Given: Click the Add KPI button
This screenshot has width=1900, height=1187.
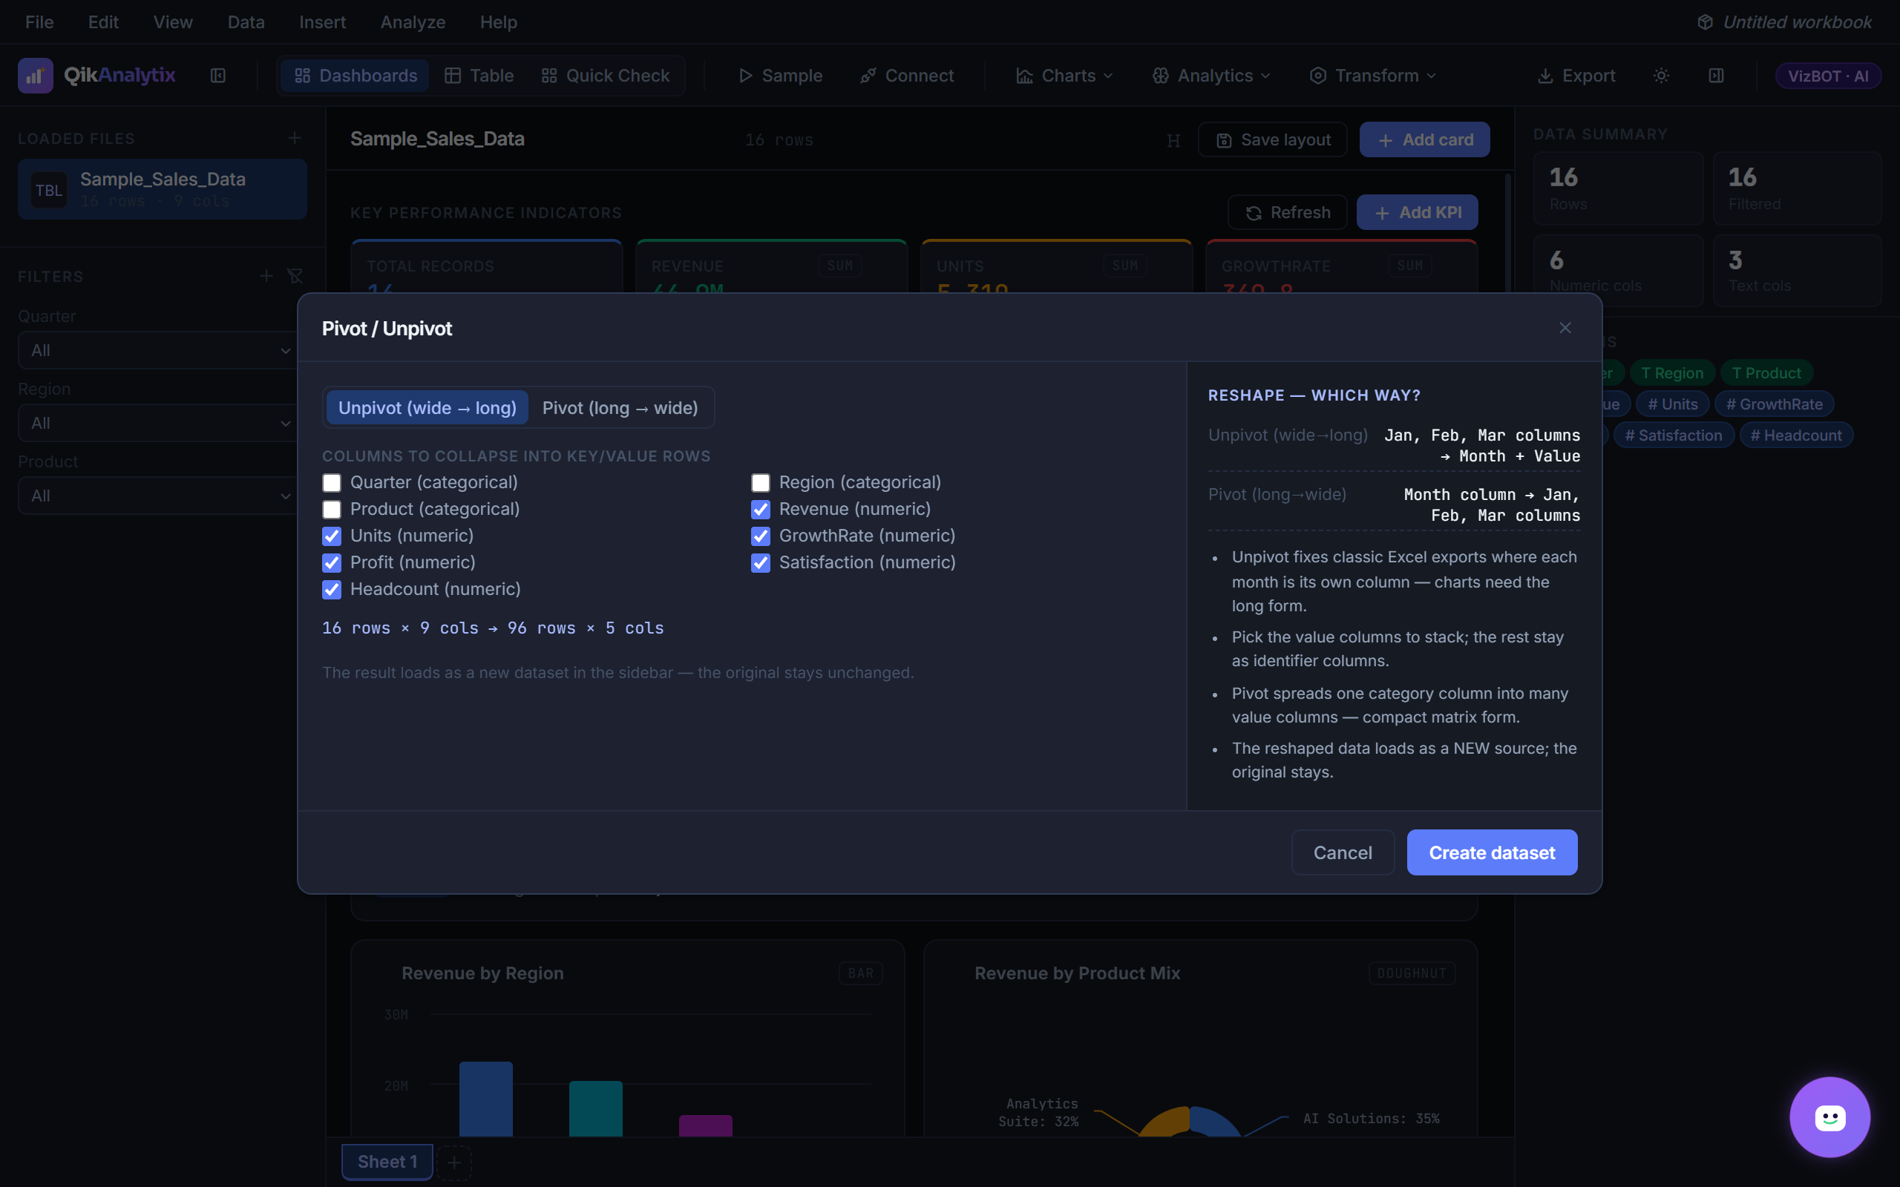Looking at the screenshot, I should (1417, 213).
